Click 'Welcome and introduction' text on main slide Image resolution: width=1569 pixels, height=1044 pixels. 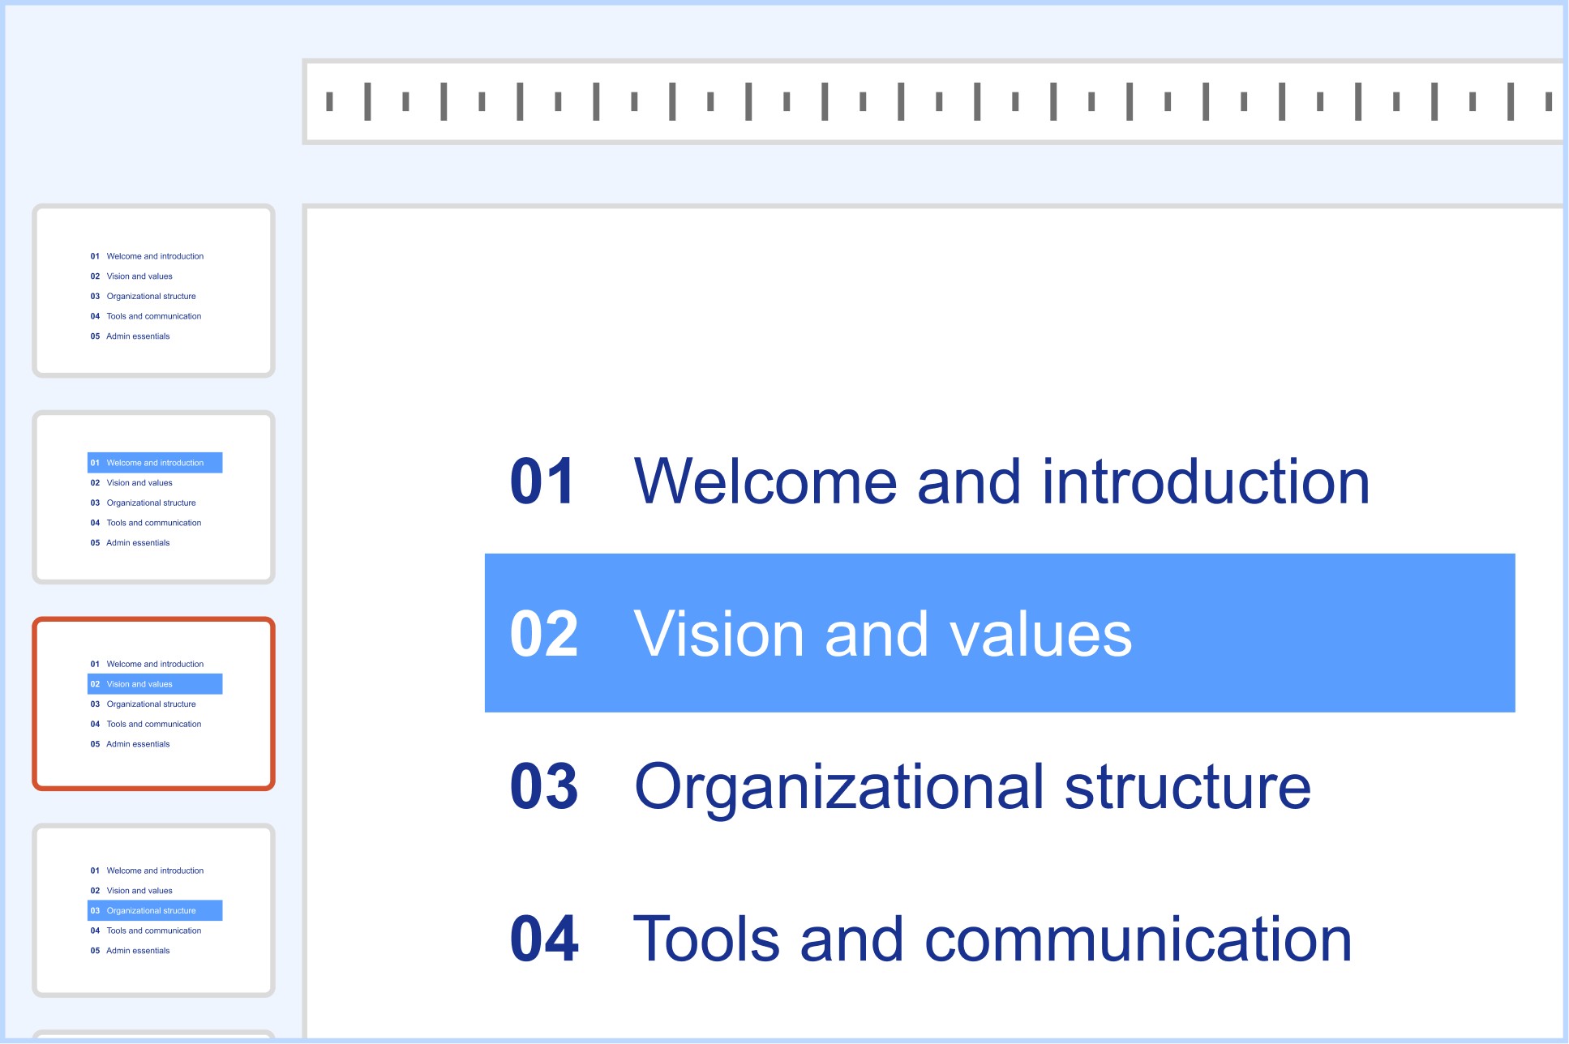coord(1001,481)
